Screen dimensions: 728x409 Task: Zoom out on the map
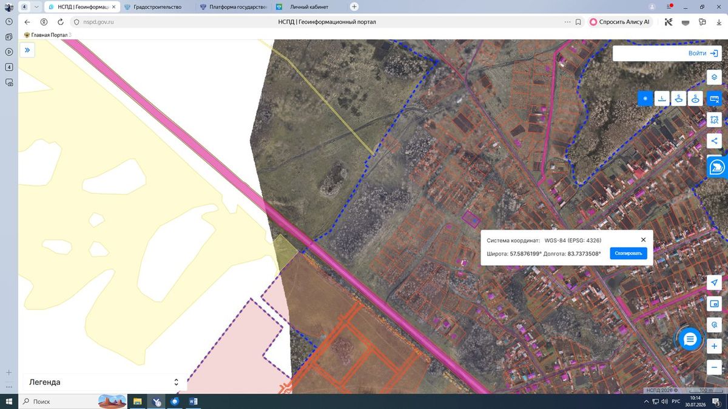click(714, 367)
